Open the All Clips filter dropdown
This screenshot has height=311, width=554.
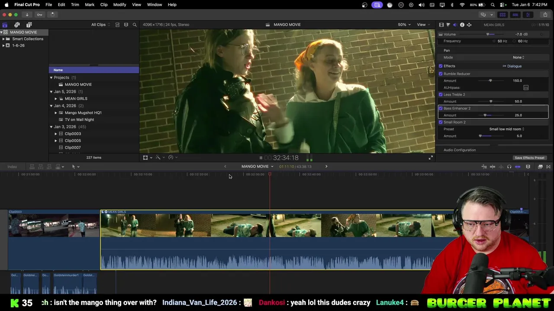tap(100, 25)
